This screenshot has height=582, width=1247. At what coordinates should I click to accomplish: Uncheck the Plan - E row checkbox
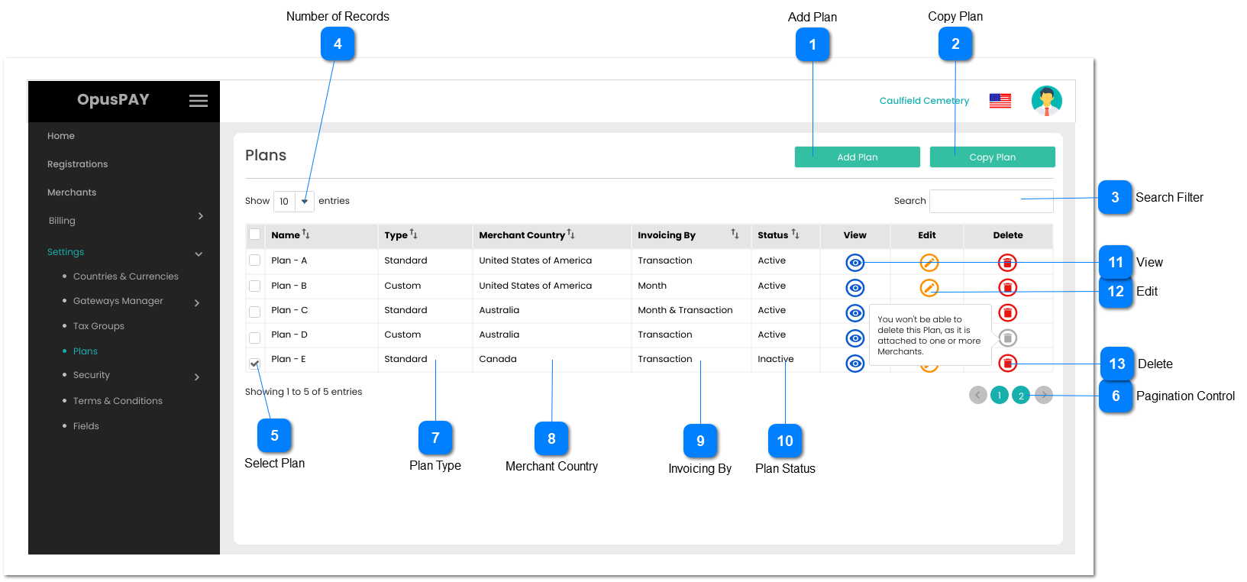(x=255, y=364)
